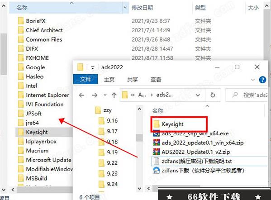This screenshot has height=200, width=271.
Task: Expand the address bar history dropdown
Action: point(198,95)
